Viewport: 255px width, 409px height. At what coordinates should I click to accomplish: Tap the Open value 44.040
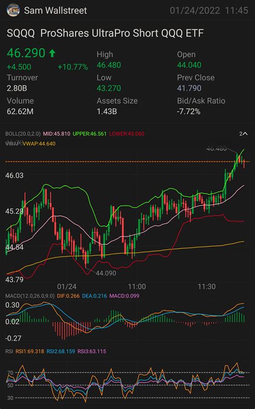[189, 65]
